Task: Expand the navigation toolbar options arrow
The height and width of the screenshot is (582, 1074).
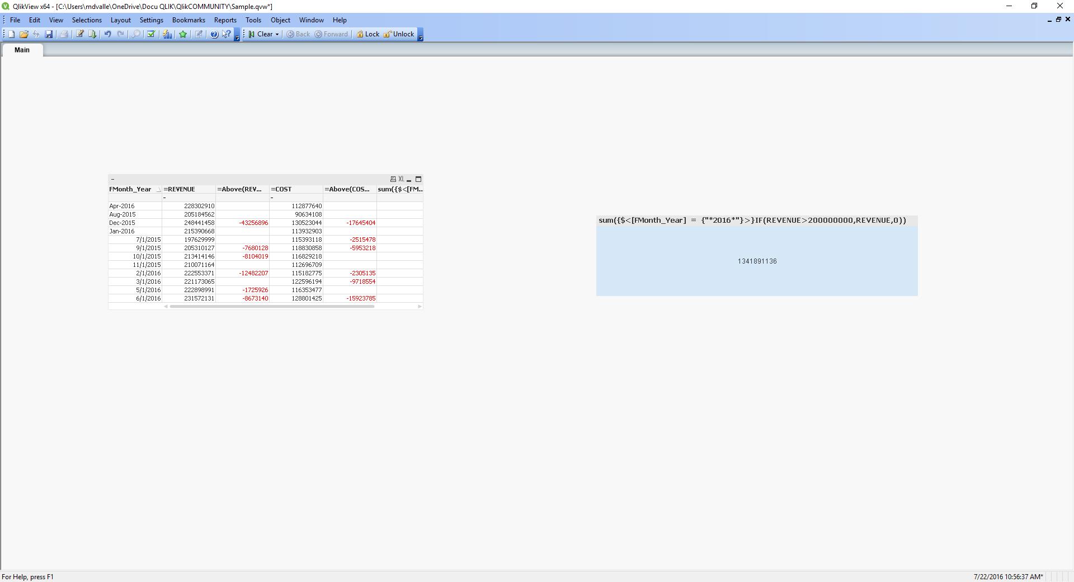Action: tap(421, 35)
